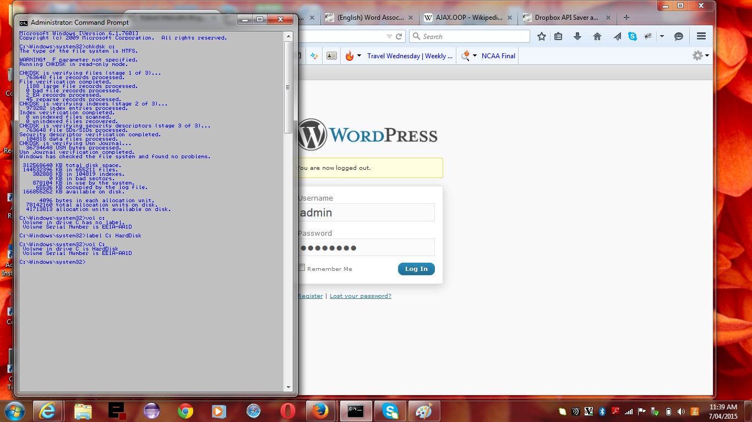Screen dimensions: 752x422
Task: Expand the dropdown beside the flame feed icon
Action: 359,55
